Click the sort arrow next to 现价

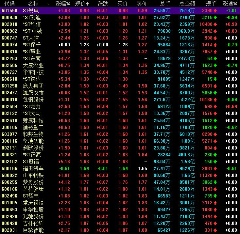coord(88,4)
